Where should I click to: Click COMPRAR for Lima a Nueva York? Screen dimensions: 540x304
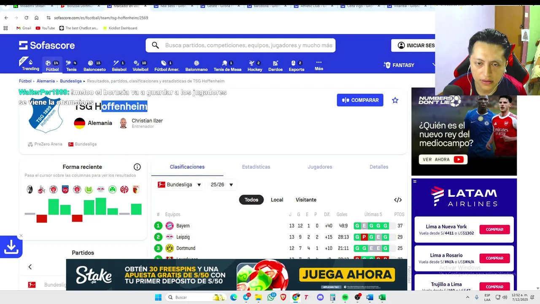pos(494,230)
